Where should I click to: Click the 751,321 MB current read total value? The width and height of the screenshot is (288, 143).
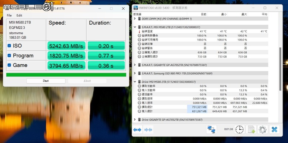(199, 107)
